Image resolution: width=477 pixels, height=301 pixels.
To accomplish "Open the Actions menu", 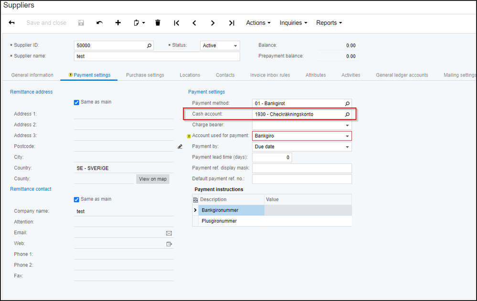I will [258, 23].
